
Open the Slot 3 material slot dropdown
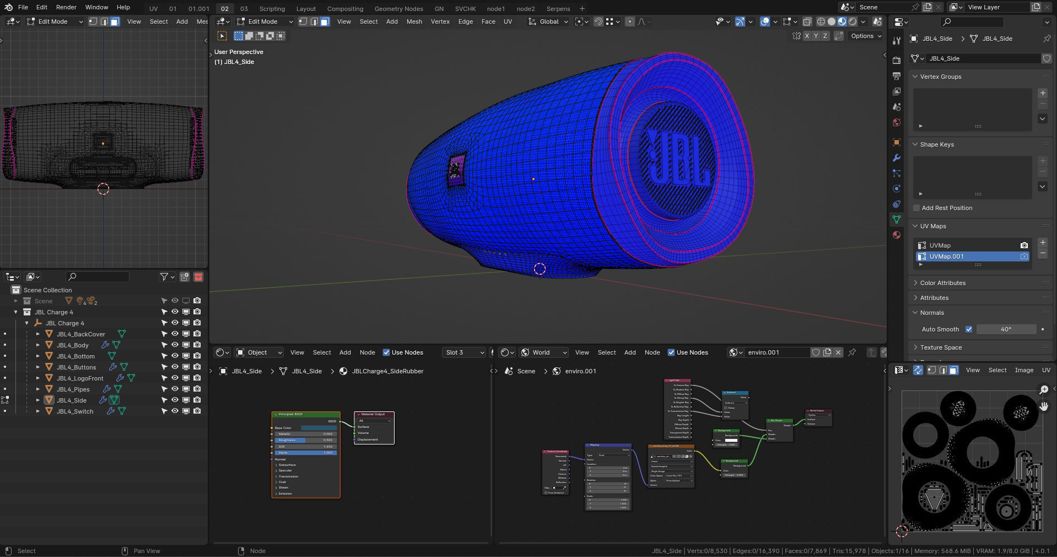tap(464, 352)
